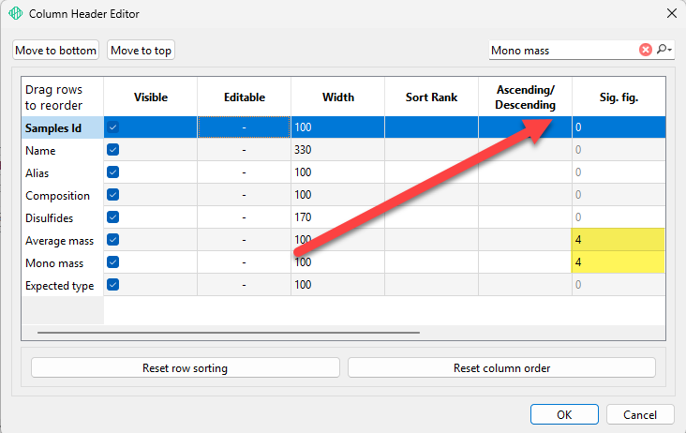Viewport: 686px width, 433px height.
Task: Toggle Visible checkbox for Disulfides
Action: click(x=112, y=217)
